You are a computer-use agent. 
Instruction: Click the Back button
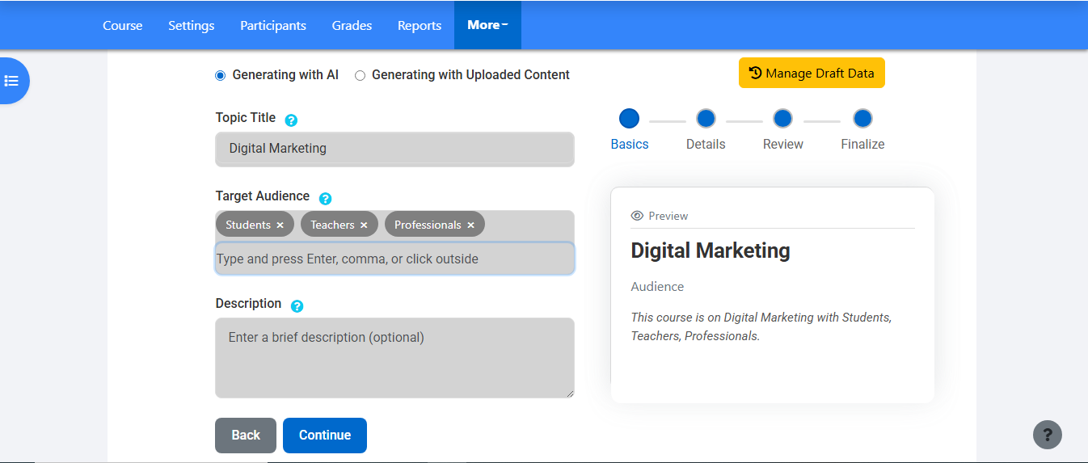tap(245, 435)
